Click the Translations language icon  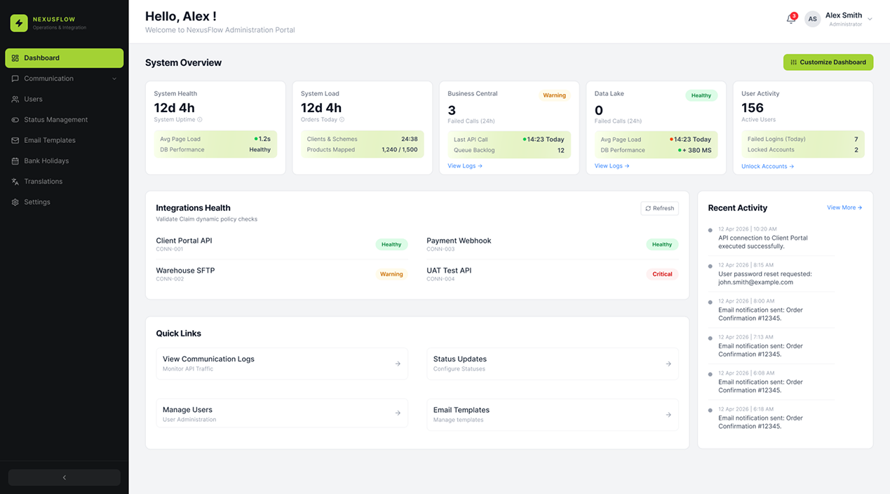(15, 181)
